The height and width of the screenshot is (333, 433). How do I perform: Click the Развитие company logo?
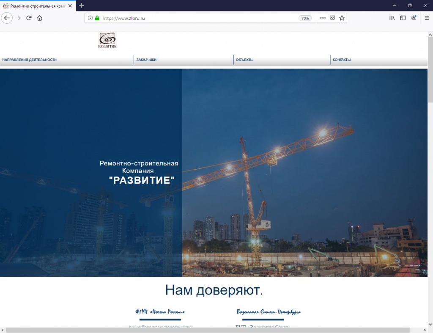coord(107,40)
